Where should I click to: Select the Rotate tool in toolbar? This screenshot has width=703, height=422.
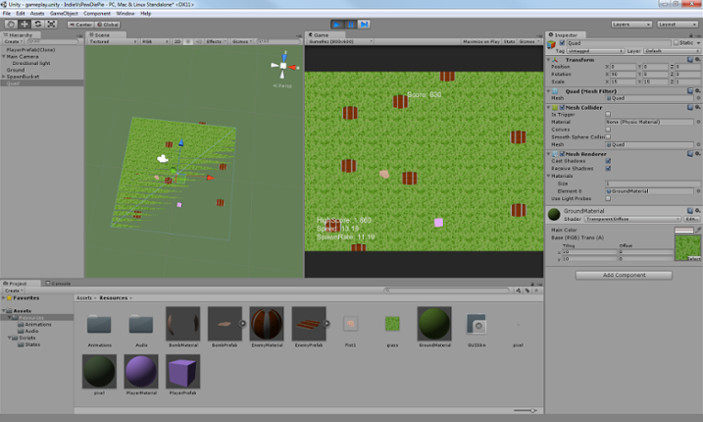(x=37, y=24)
